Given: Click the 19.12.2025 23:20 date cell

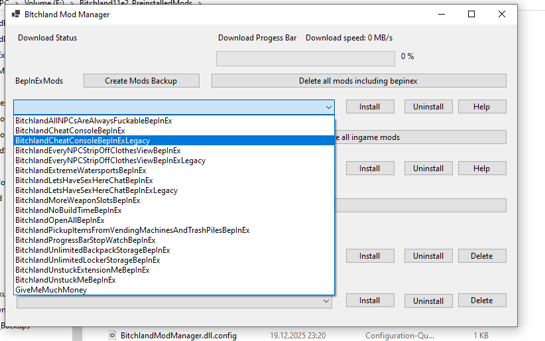Looking at the screenshot, I should (298, 336).
